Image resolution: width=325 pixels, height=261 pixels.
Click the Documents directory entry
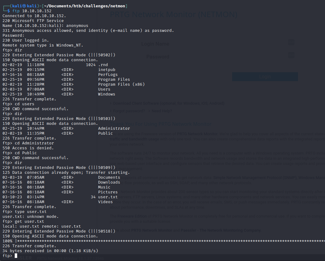point(109,177)
